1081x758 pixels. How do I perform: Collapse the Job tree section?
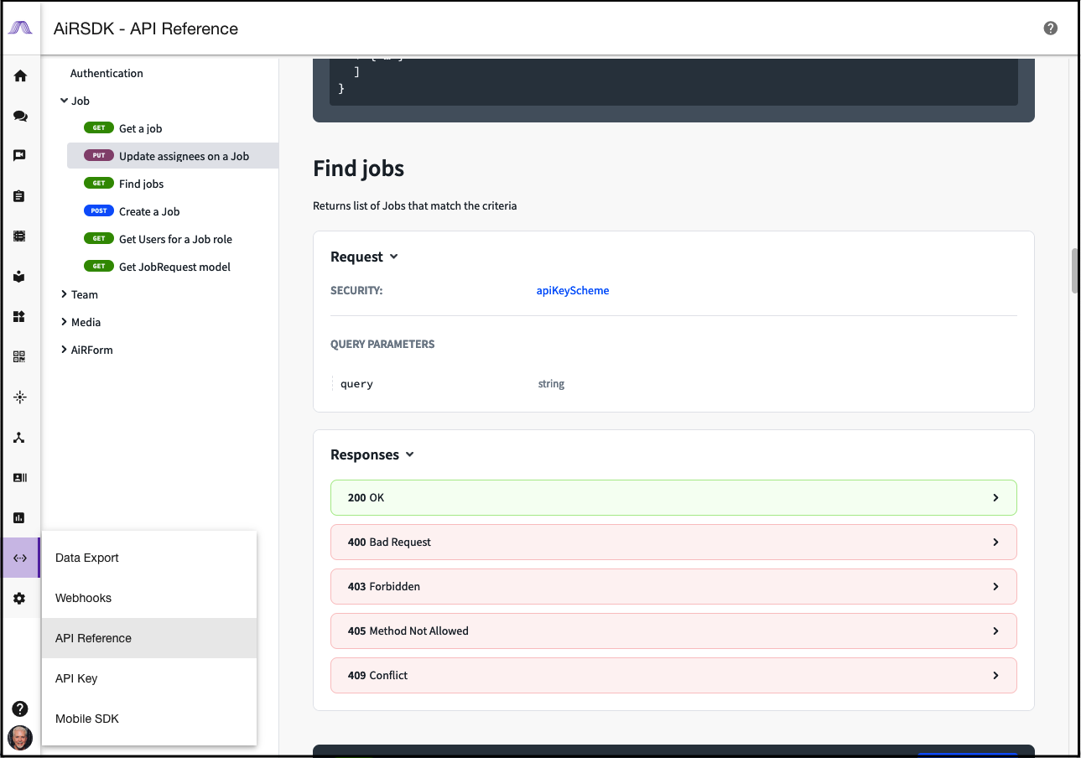(x=64, y=101)
